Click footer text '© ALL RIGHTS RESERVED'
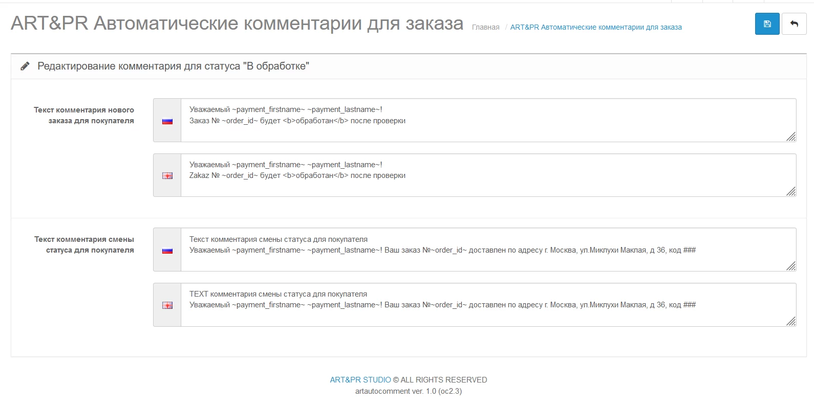 click(440, 380)
